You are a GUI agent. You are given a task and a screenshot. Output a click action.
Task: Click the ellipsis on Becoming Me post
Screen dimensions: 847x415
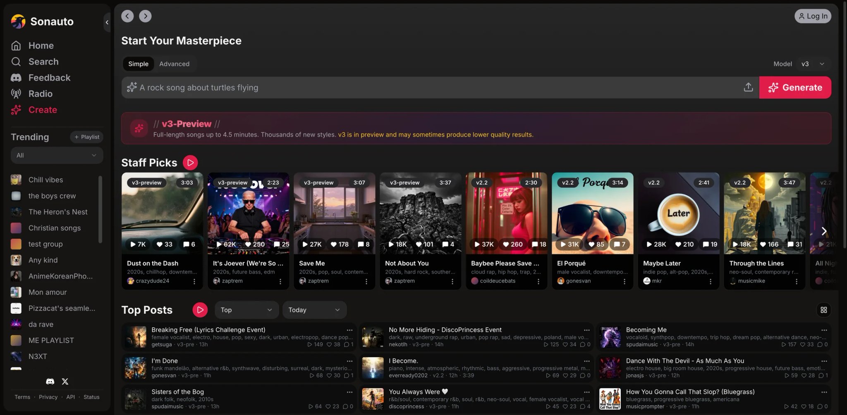coord(824,330)
